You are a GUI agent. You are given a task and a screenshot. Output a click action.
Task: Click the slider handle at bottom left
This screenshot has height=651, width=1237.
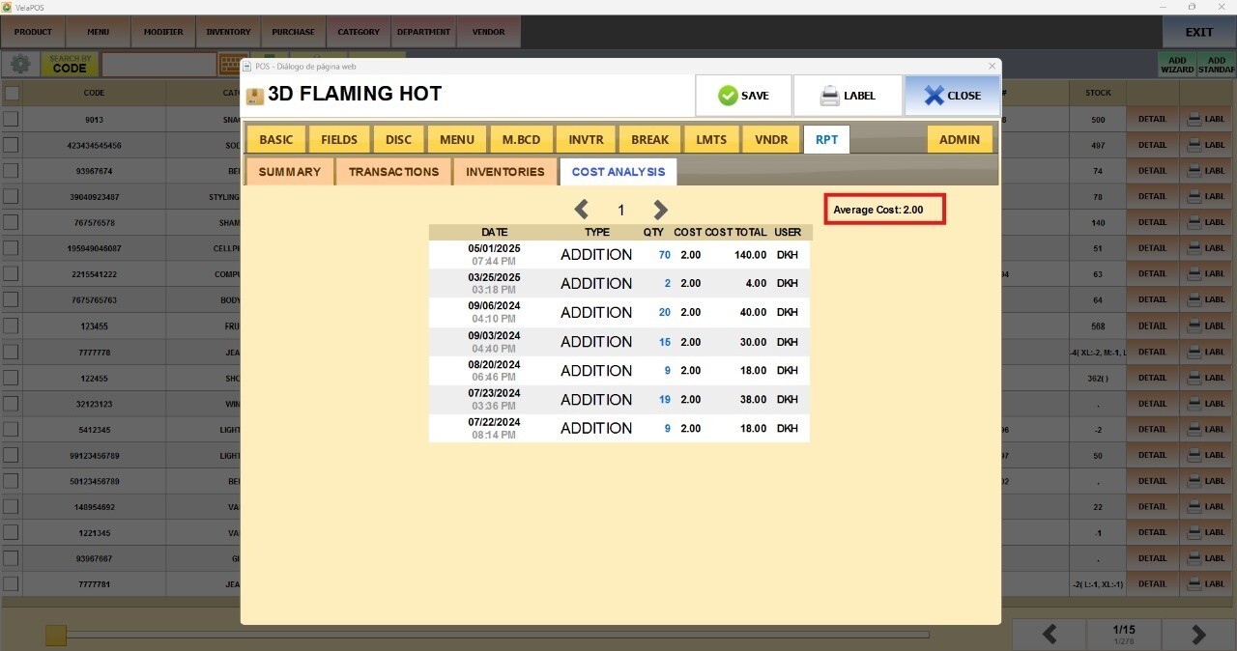[56, 635]
